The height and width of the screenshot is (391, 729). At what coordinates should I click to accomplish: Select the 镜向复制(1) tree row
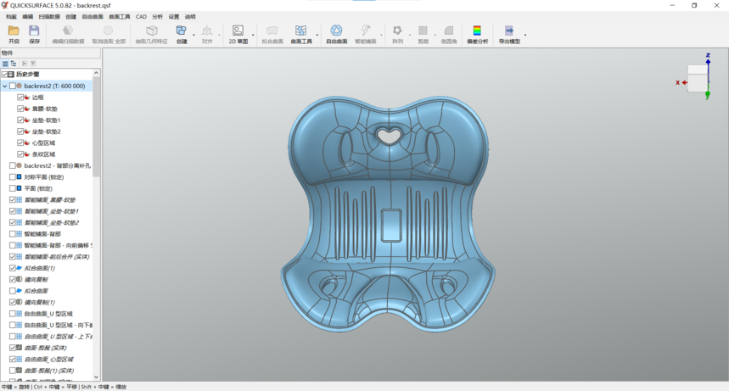40,302
